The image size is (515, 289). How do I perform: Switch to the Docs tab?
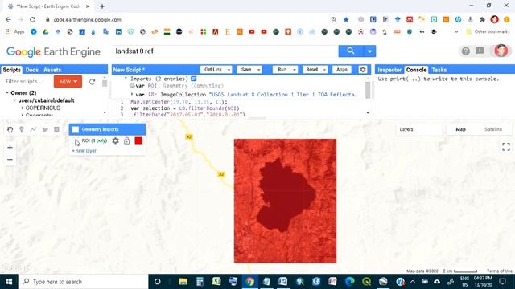[32, 70]
